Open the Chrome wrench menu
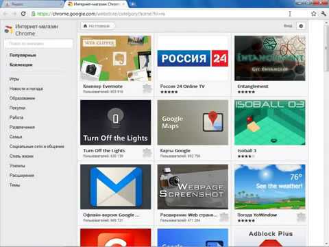 [324, 14]
